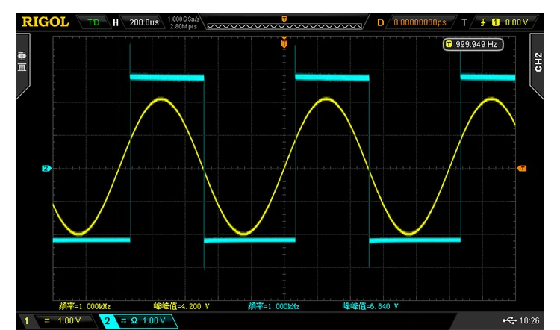Image resolution: width=560 pixels, height=330 pixels.
Task: Click the trigger source channel 1 badge
Action: [x=495, y=22]
